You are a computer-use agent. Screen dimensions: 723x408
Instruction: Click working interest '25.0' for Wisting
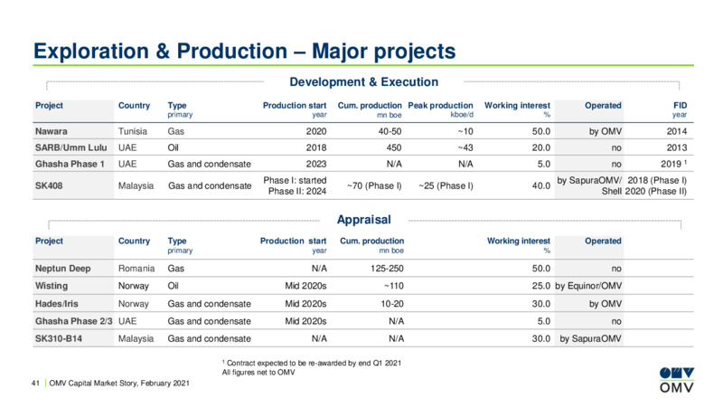pos(540,286)
